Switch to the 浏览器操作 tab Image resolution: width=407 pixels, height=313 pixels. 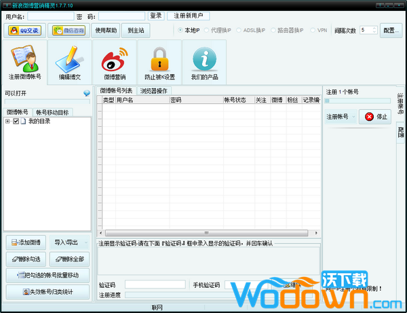(154, 90)
